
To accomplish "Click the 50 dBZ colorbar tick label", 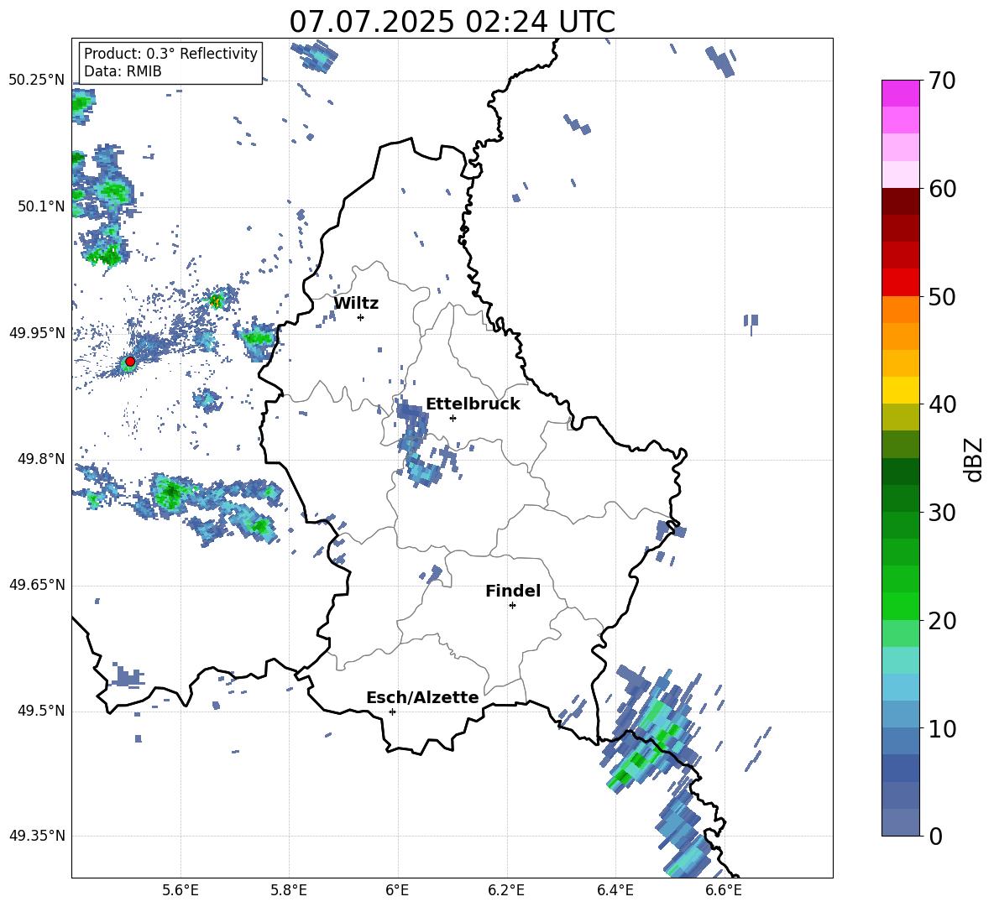I will click(x=942, y=296).
